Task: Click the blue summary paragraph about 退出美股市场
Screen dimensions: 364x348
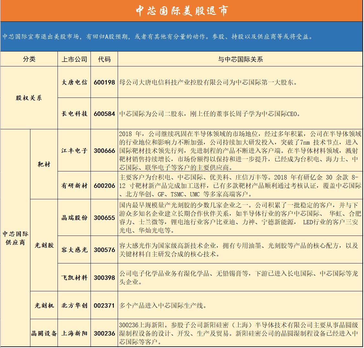Action: (x=158, y=37)
